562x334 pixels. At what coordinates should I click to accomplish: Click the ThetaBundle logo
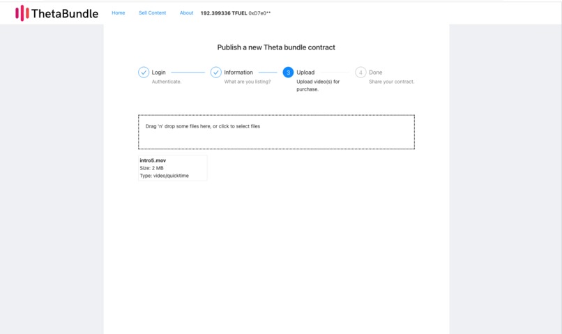pos(56,13)
